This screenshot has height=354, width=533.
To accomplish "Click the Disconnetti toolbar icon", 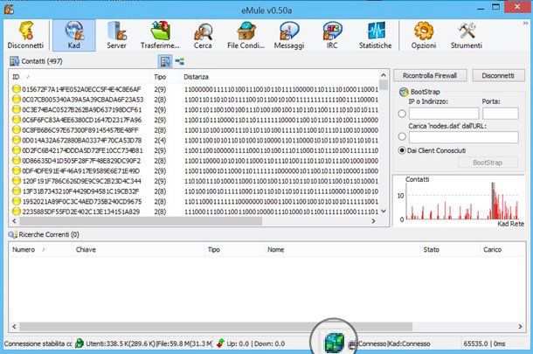I will [x=25, y=35].
